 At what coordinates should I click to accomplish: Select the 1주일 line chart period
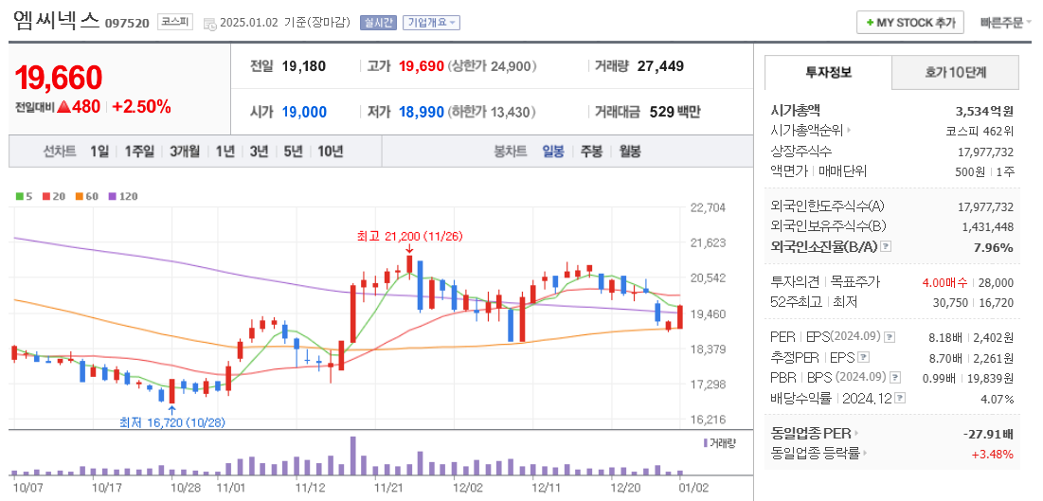pos(139,151)
